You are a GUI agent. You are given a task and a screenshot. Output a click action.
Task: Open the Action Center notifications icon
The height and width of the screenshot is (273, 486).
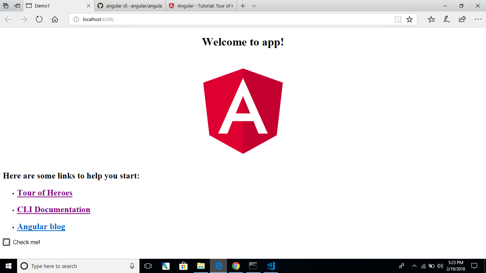point(474,266)
